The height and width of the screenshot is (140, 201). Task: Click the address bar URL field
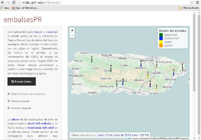click(x=104, y=2)
